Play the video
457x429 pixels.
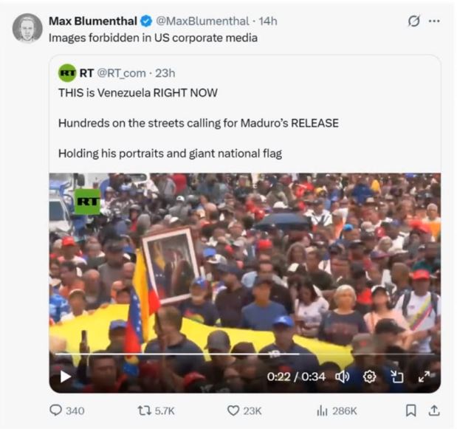[x=65, y=377]
